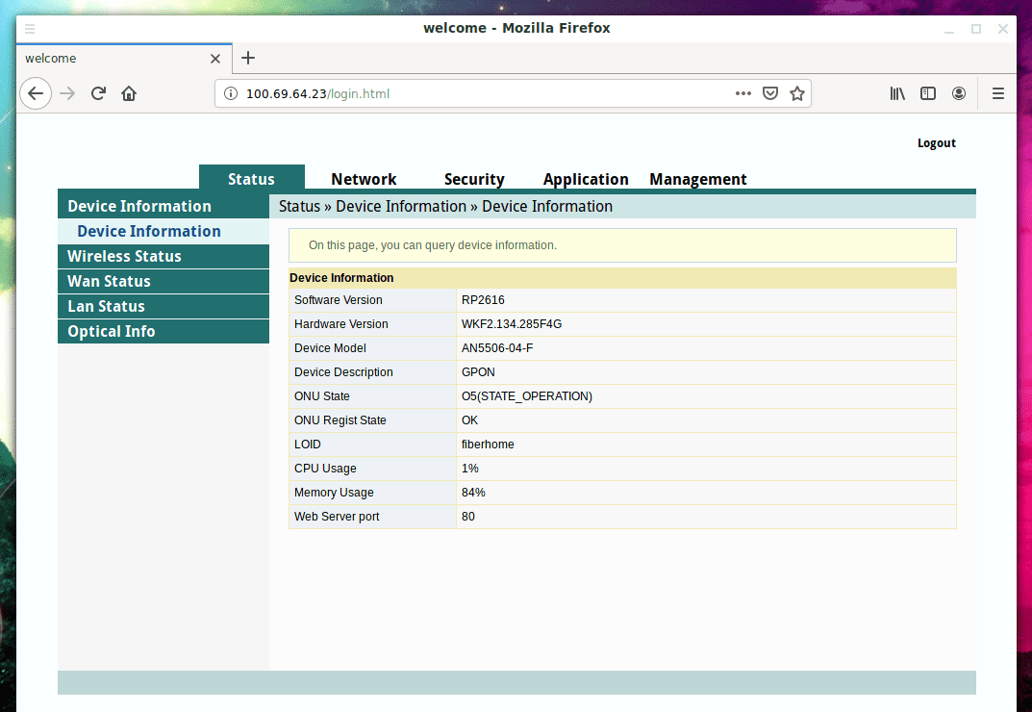The width and height of the screenshot is (1032, 712).
Task: Go to Firefox home page icon
Action: pos(129,93)
